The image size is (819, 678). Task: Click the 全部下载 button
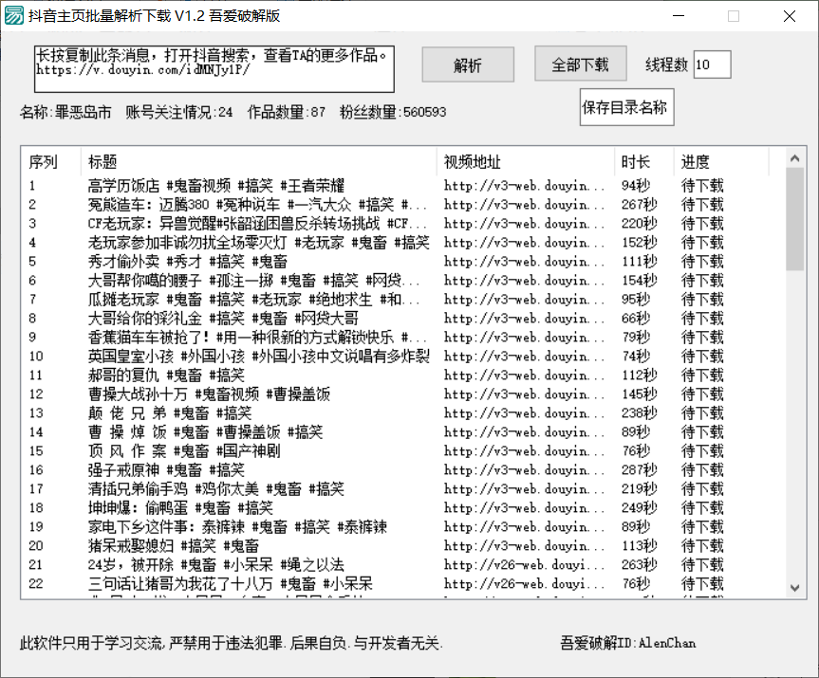click(x=580, y=64)
